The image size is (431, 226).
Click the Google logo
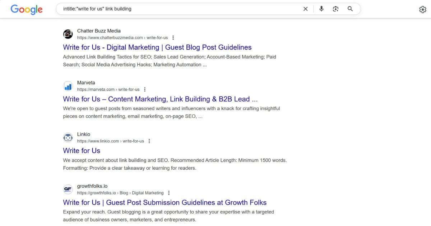[26, 10]
